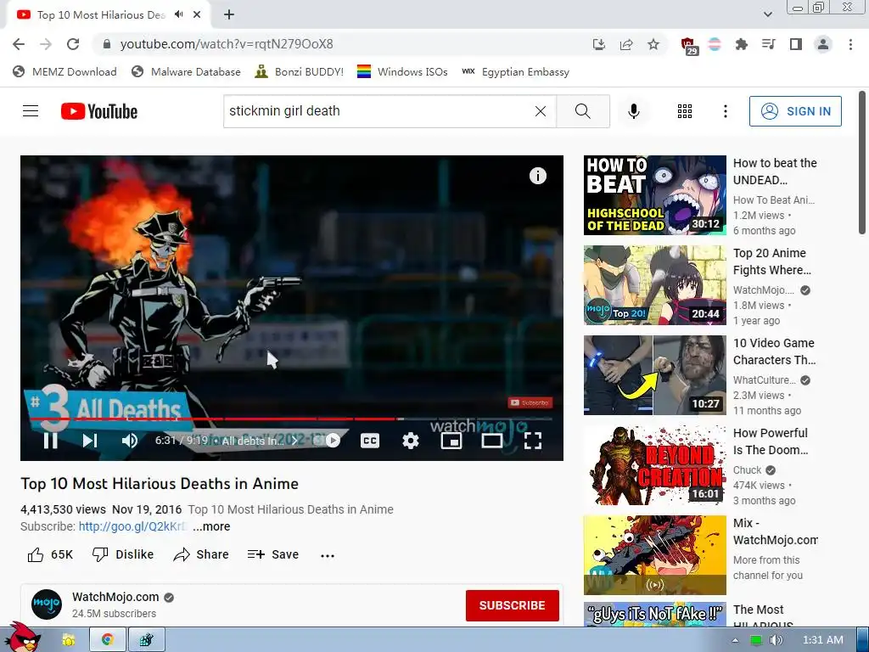The image size is (869, 652).
Task: Go to YouTube home via logo
Action: pos(99,111)
